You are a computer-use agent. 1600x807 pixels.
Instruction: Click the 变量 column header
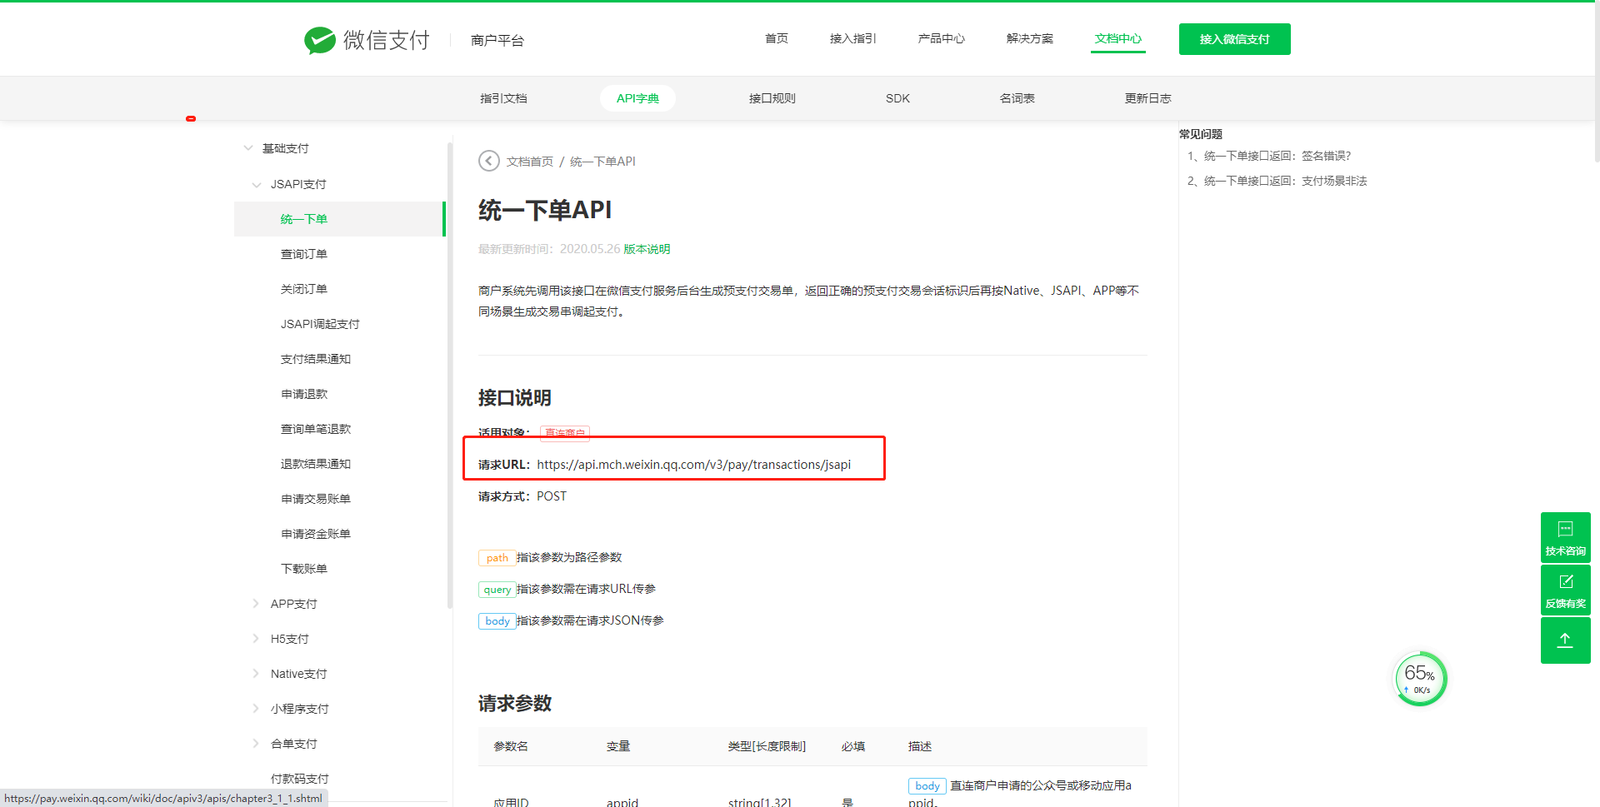(x=618, y=746)
